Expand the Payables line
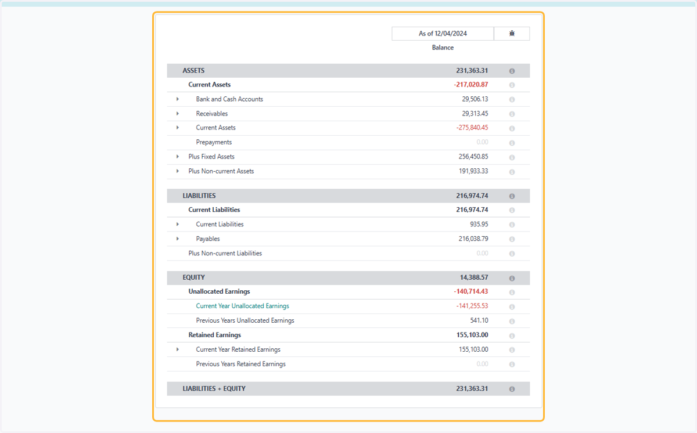Viewport: 697px width, 433px height. coord(178,239)
